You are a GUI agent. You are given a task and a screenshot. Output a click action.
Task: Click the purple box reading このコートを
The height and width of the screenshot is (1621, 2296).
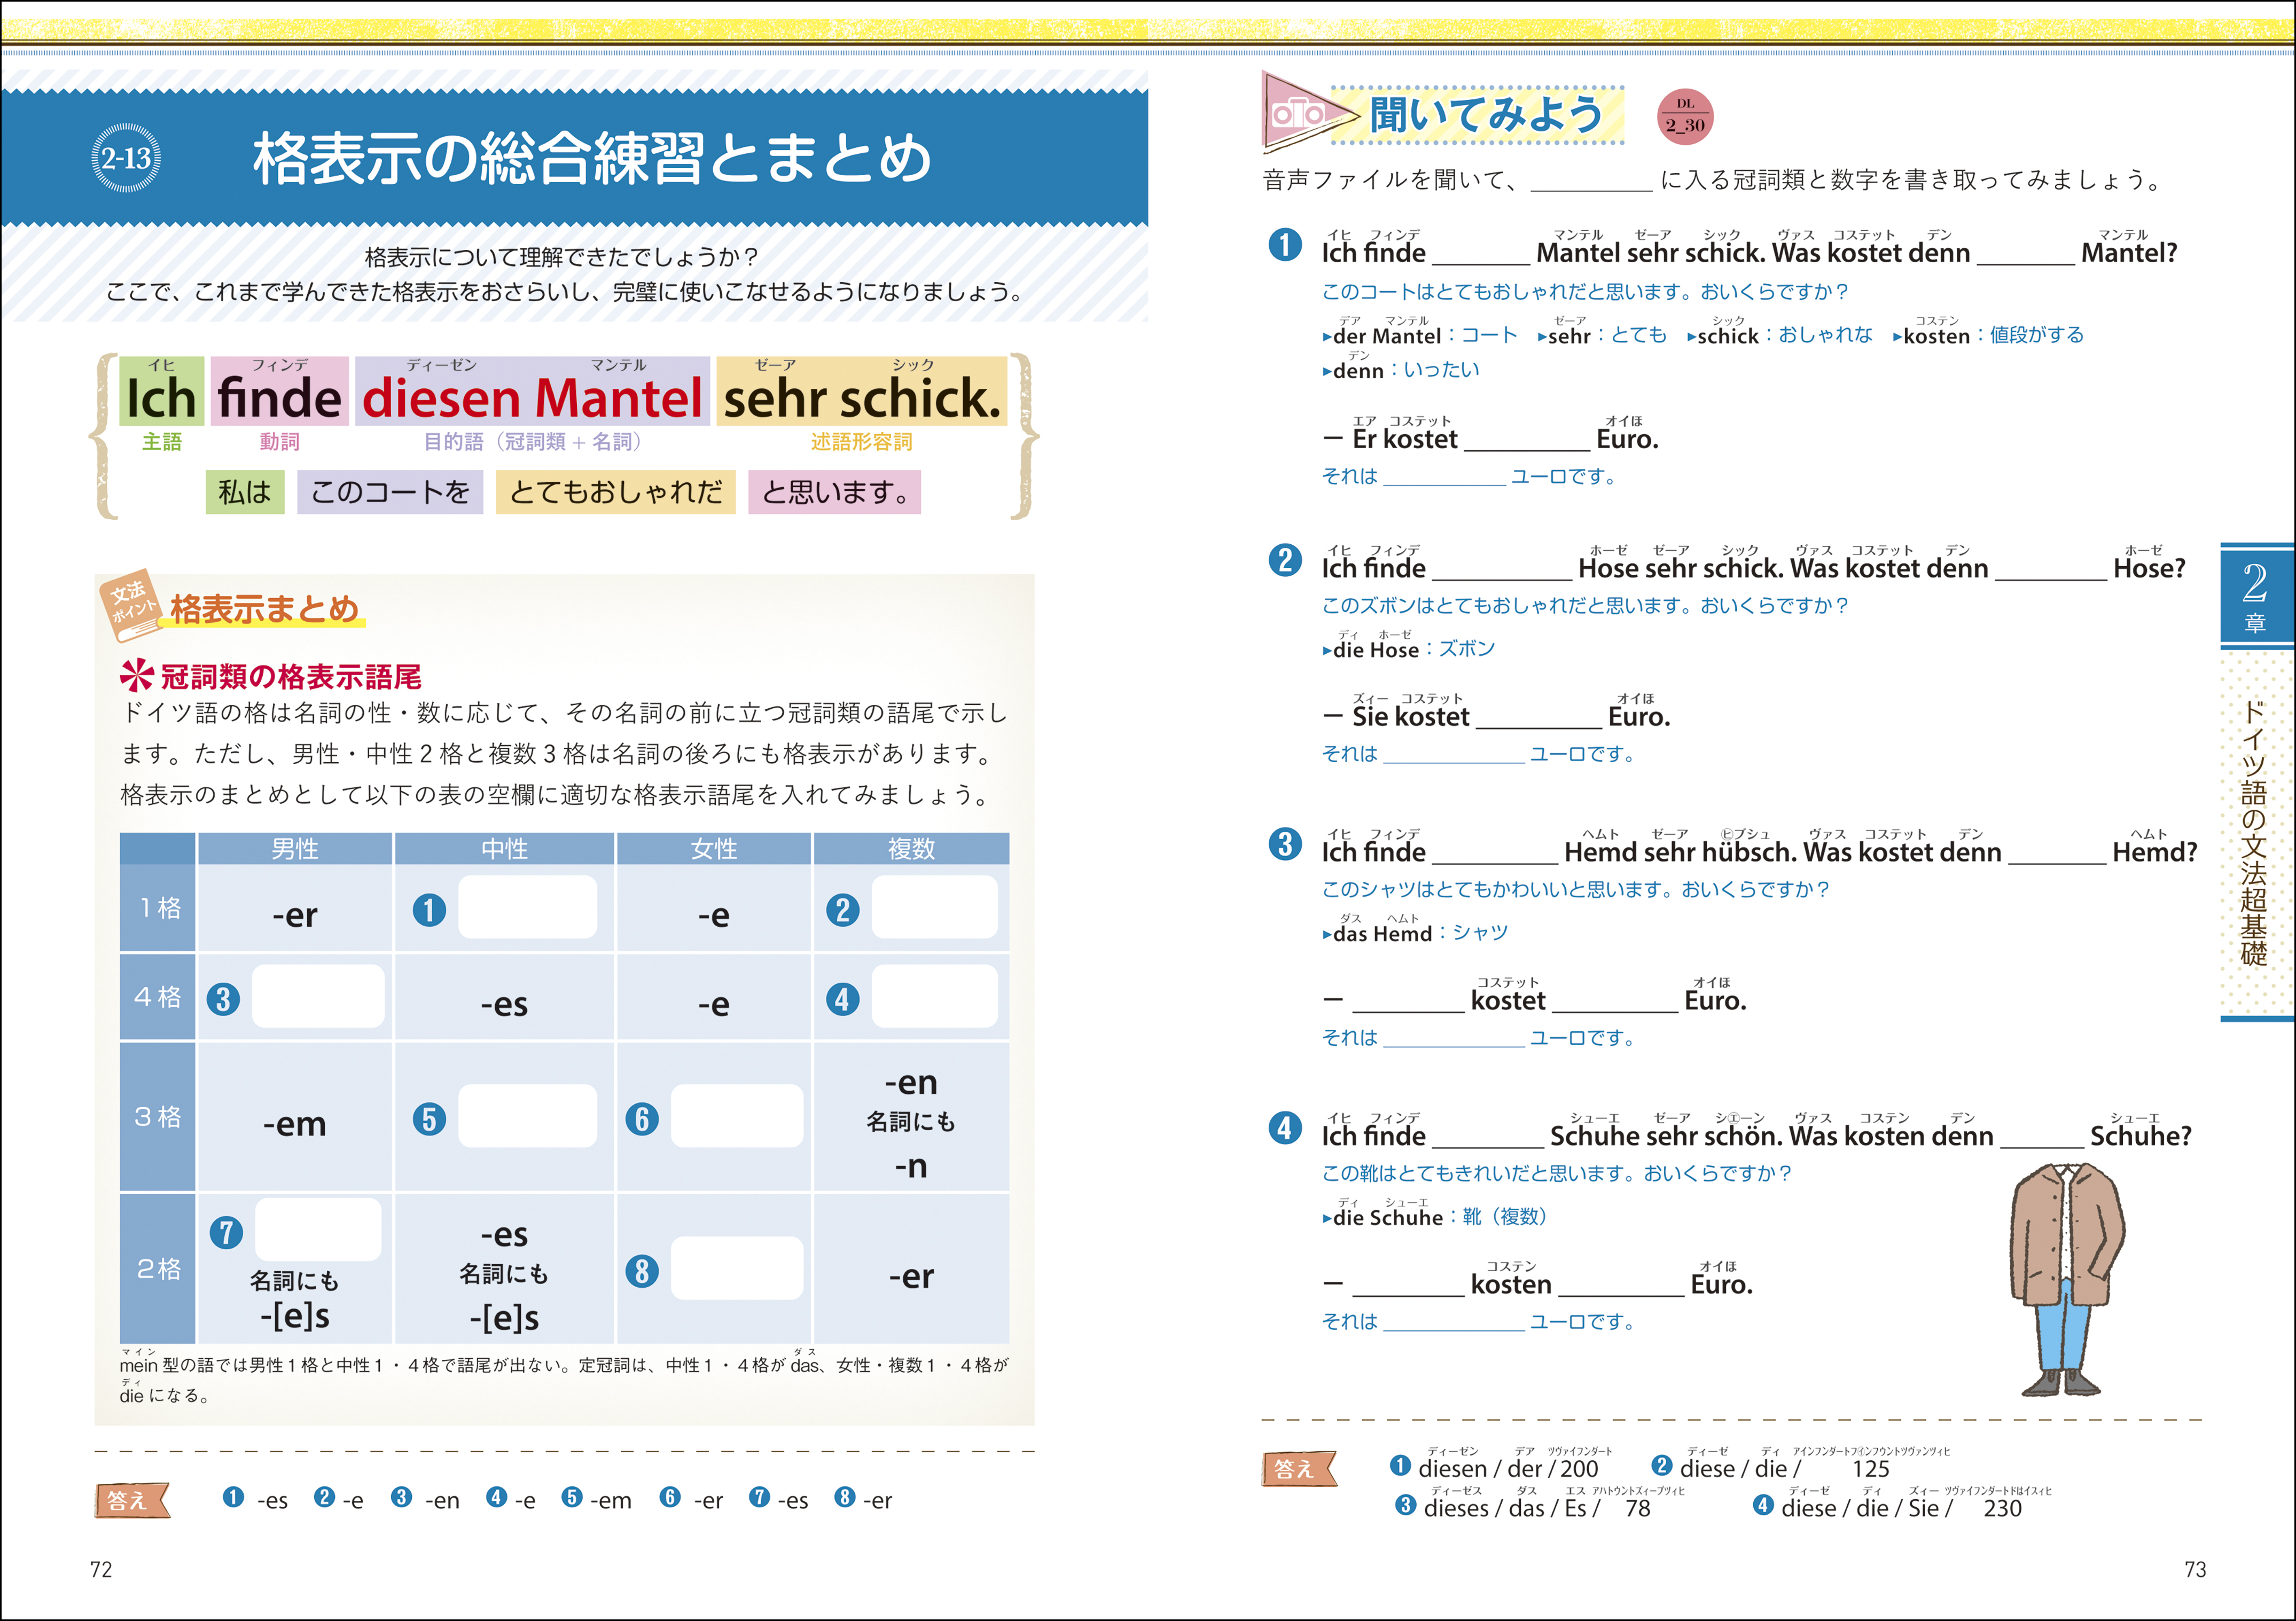pyautogui.click(x=390, y=492)
